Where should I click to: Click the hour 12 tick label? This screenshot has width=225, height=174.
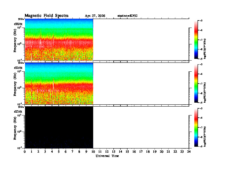click(107, 152)
